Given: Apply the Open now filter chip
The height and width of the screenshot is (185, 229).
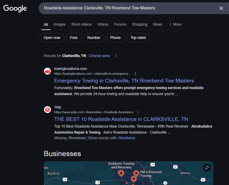Looking at the screenshot, I should [52, 38].
